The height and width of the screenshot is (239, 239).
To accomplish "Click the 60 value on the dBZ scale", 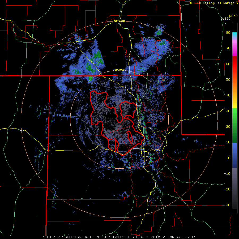I will 228,64.
